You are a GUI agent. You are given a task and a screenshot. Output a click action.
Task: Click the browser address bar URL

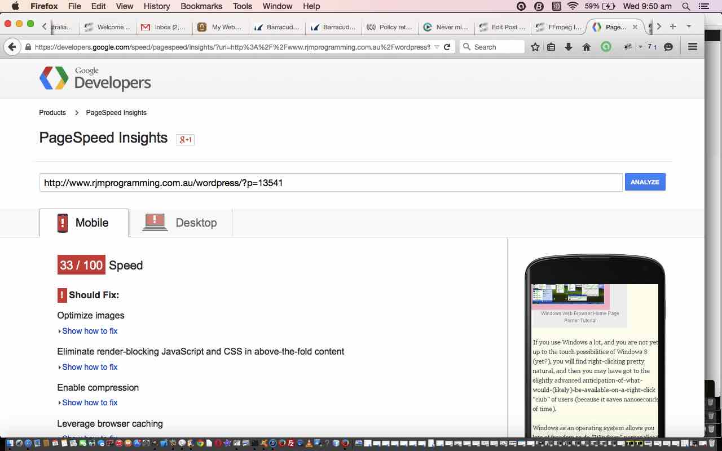click(232, 47)
